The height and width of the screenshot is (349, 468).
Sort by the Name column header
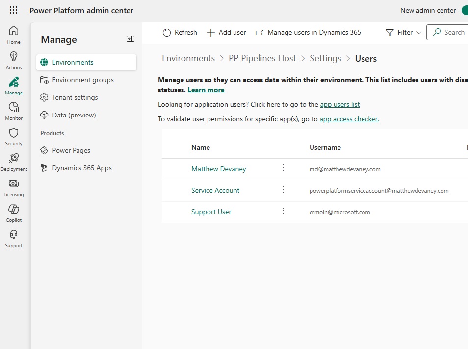[x=201, y=147]
